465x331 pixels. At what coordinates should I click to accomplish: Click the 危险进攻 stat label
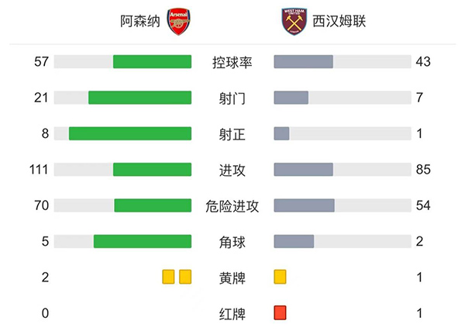coord(232,205)
